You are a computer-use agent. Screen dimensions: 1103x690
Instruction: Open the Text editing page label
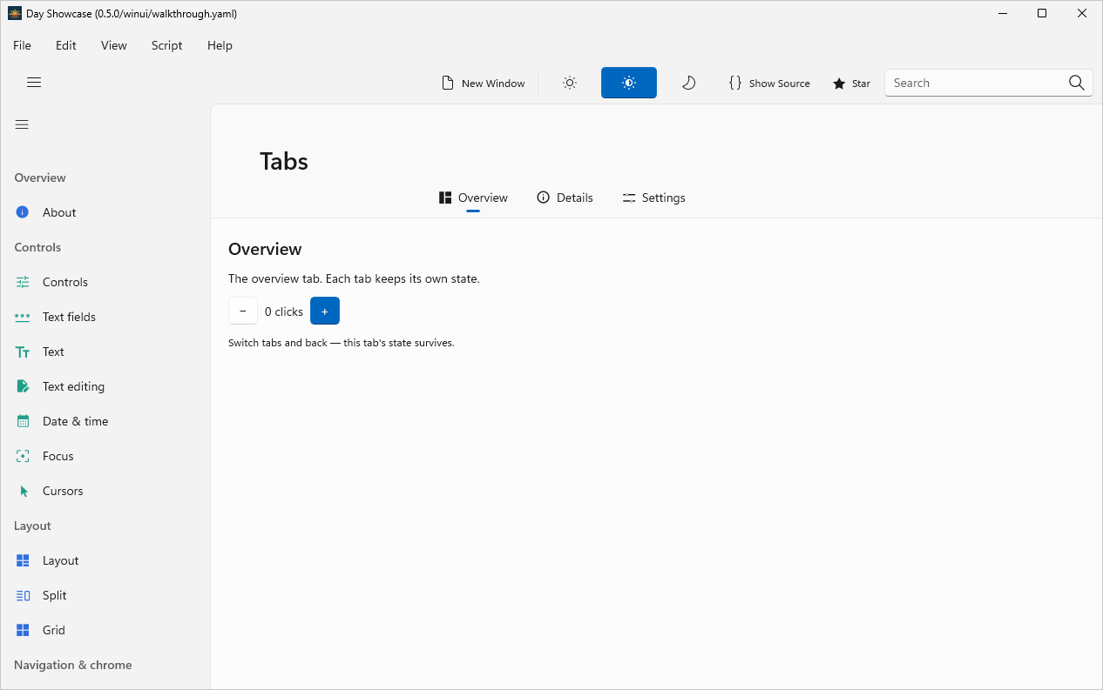[x=73, y=386]
